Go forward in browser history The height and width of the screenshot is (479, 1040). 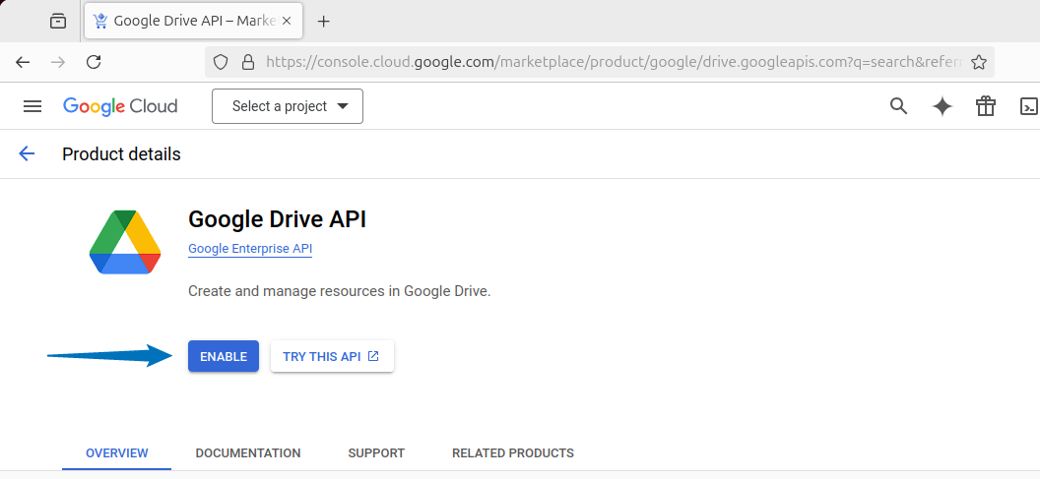coord(58,62)
